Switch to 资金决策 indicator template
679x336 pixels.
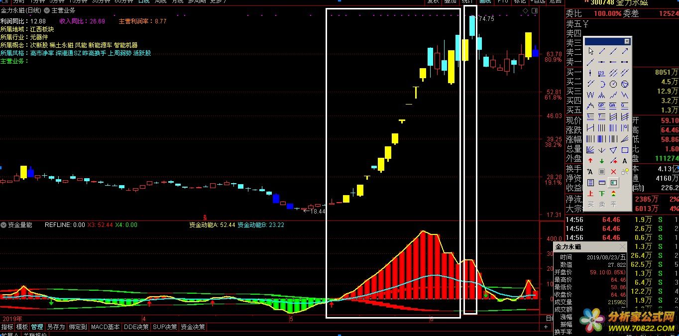tap(193, 327)
